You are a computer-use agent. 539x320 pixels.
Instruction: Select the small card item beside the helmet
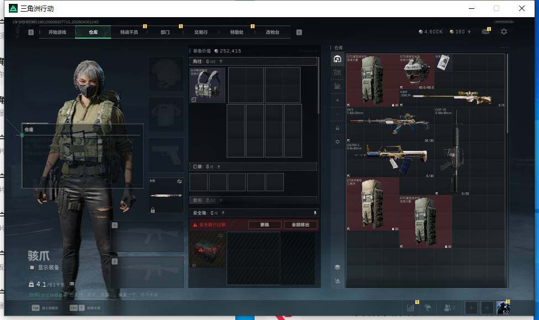[x=443, y=62]
